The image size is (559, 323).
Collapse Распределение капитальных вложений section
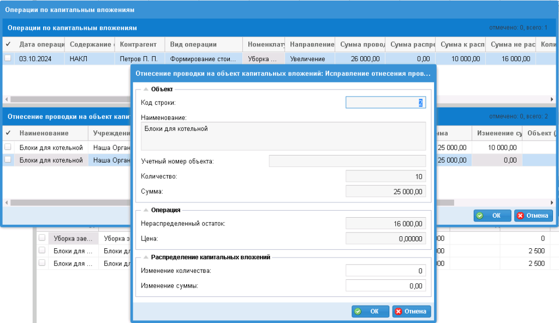(x=146, y=257)
